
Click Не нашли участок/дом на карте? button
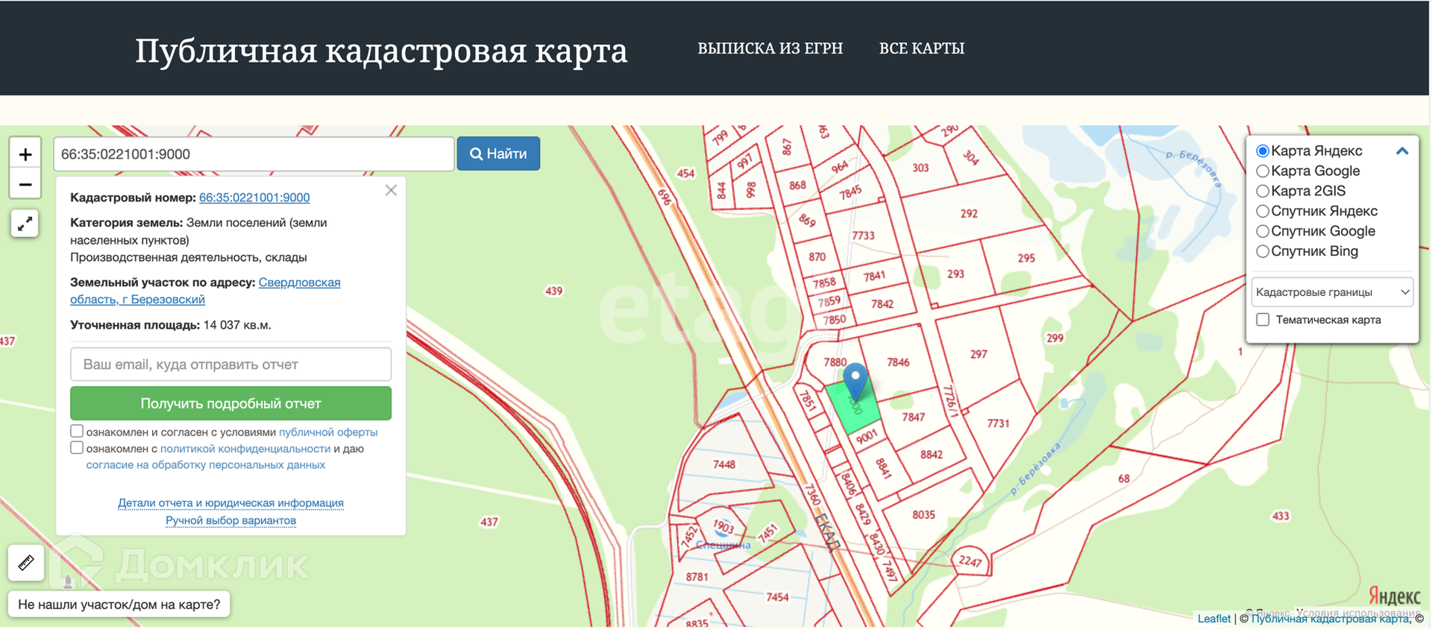(x=119, y=604)
